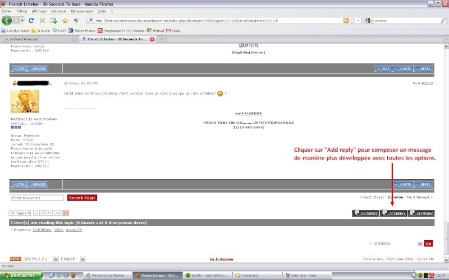
Task: Open the Hotmail bookmark
Action: (155, 31)
